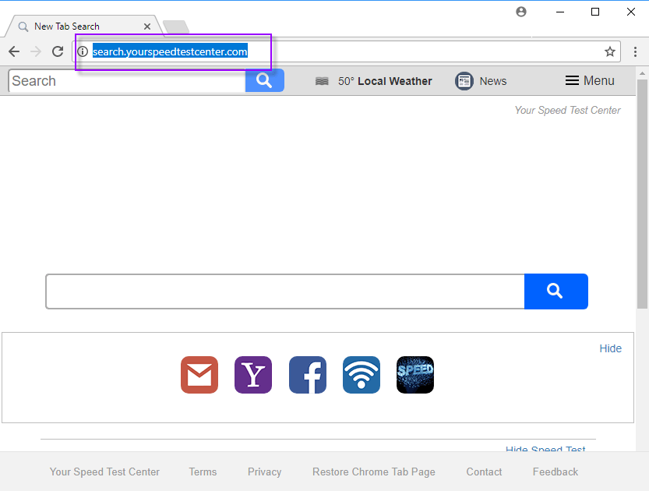The width and height of the screenshot is (649, 491).
Task: Expand the hamburger Menu
Action: pos(590,80)
